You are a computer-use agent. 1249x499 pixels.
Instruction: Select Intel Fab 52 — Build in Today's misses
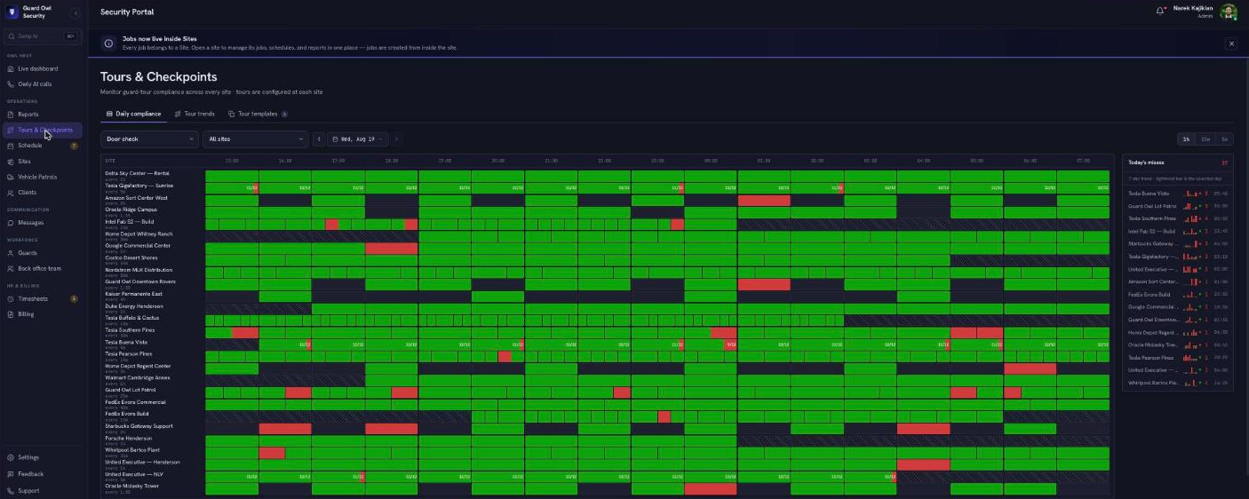click(1178, 231)
